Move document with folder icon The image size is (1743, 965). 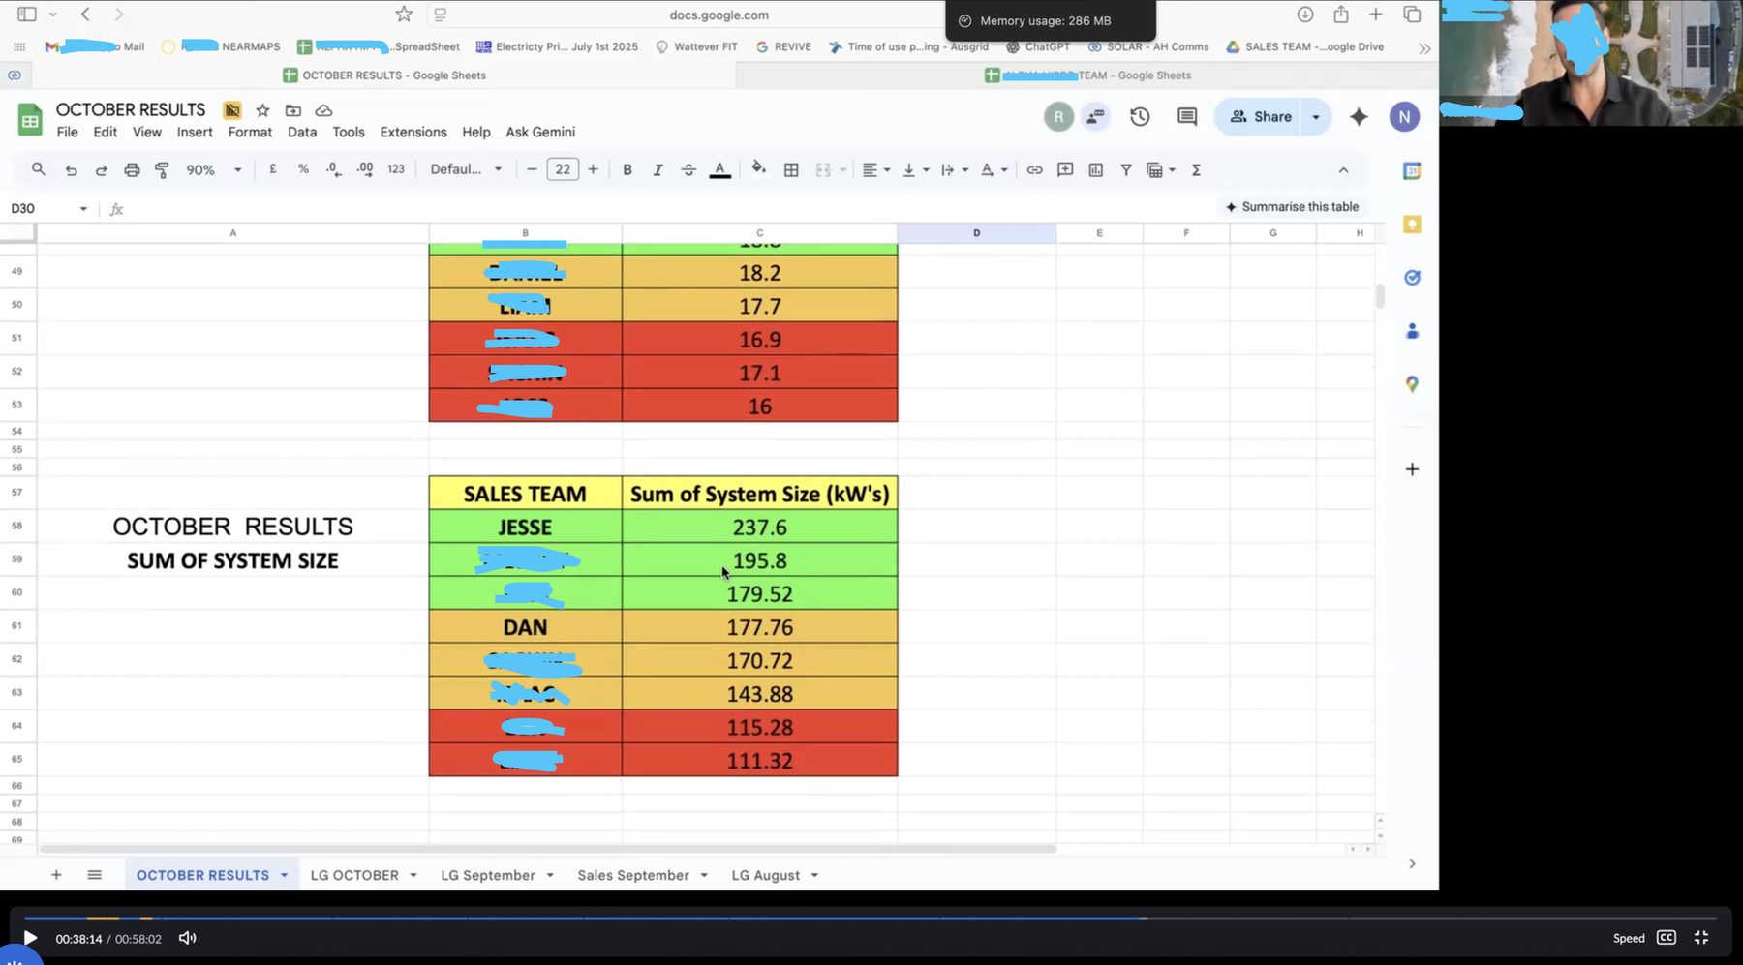tap(293, 110)
